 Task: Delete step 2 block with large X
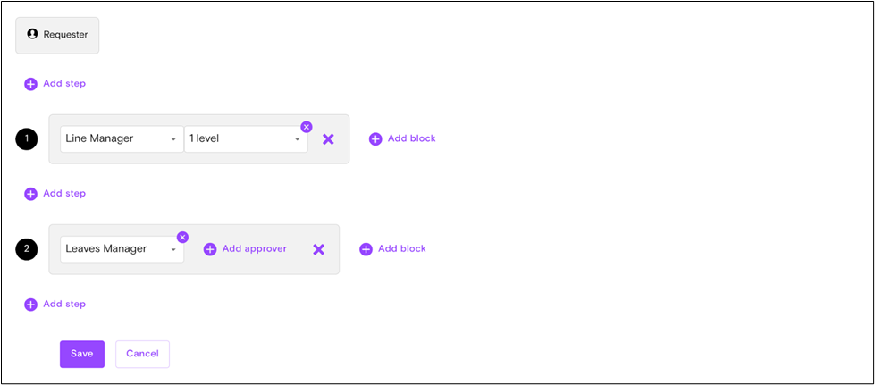318,249
